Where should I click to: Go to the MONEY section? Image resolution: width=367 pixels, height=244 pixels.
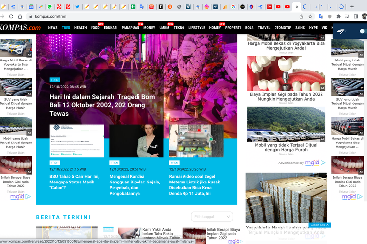point(149,28)
